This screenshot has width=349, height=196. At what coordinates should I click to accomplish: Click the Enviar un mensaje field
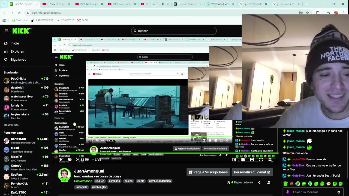click(x=313, y=192)
